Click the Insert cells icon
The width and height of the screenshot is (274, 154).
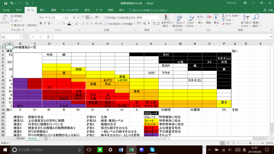(x=200, y=18)
